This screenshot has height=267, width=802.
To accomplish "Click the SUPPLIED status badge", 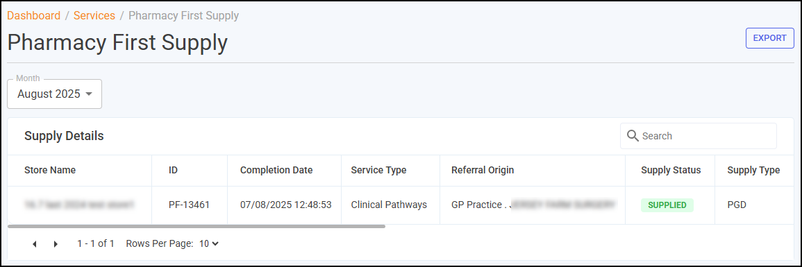I will pyautogui.click(x=667, y=205).
